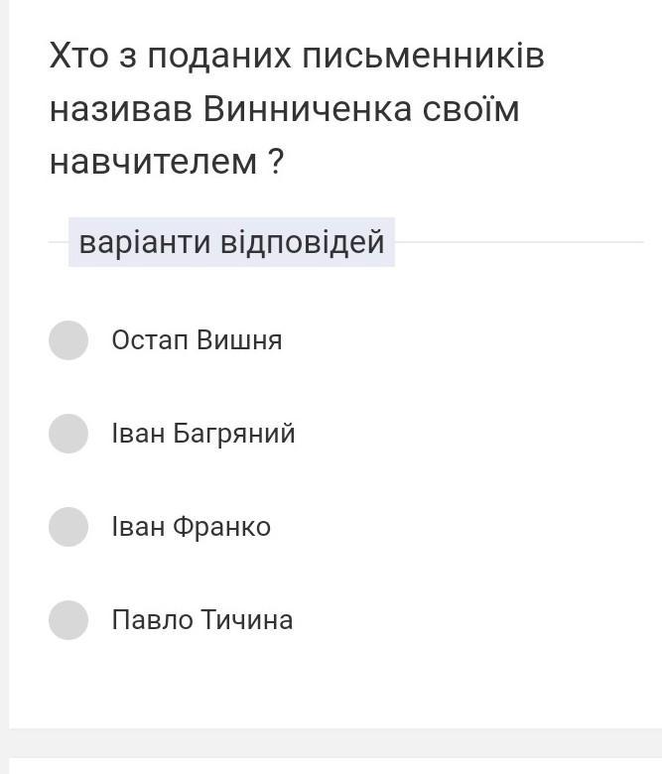
Task: Click the word "варіанти" in the section label
Action: coord(144,242)
